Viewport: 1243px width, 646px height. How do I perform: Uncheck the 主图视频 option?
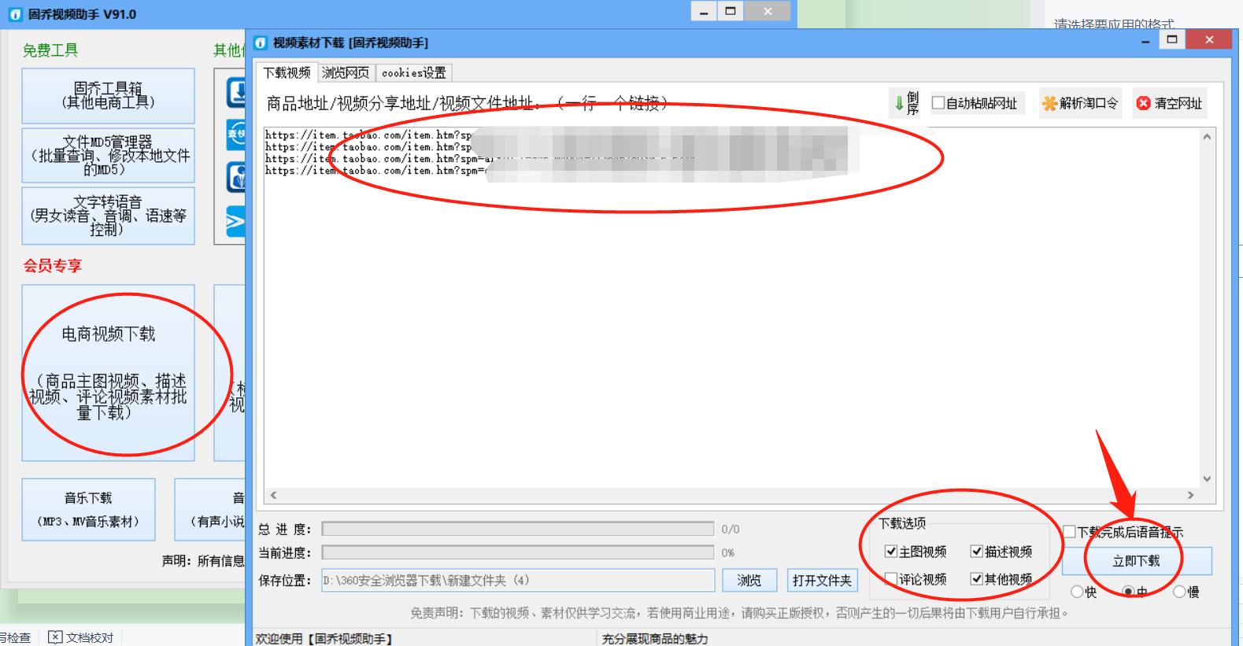point(891,552)
